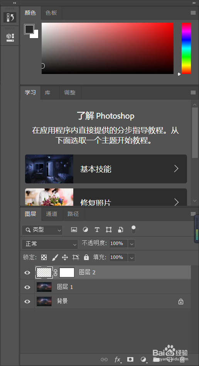Filter for adjustment layers icon
199x366 pixels.
[x=86, y=230]
